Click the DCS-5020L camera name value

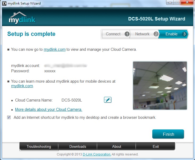[x=72, y=100]
